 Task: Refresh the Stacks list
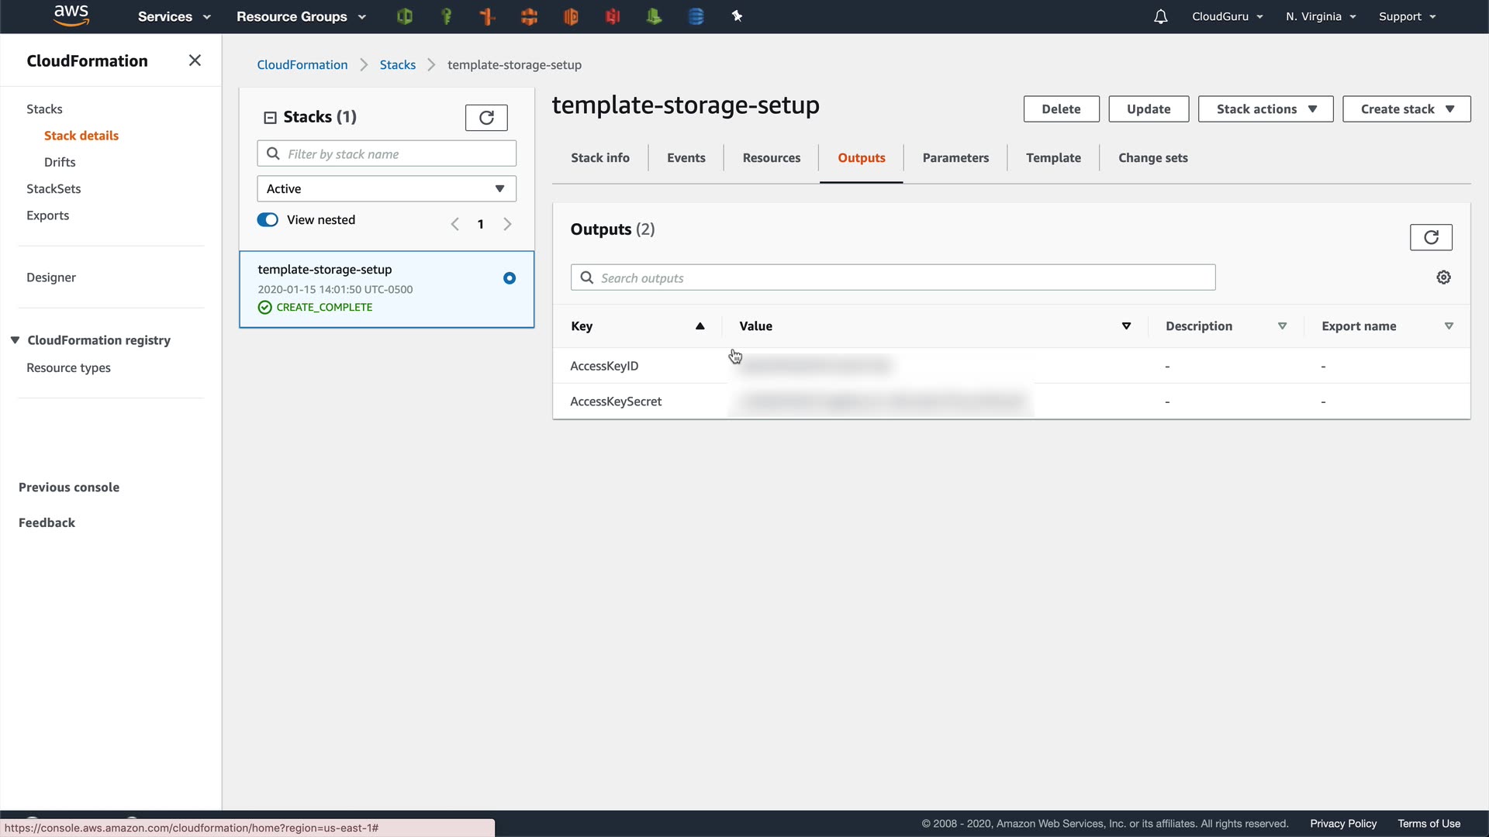point(486,118)
